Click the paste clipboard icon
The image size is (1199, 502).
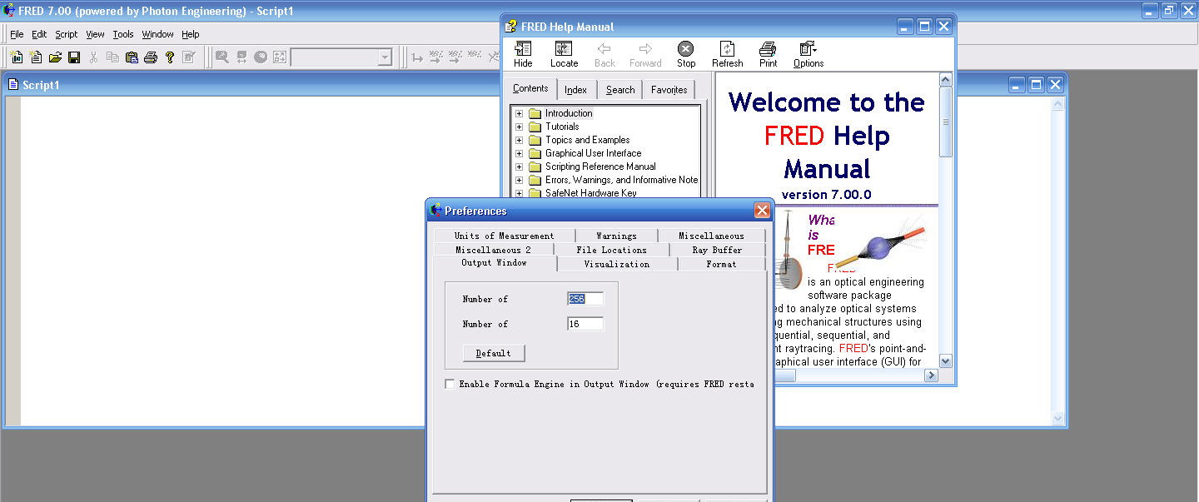coord(132,57)
